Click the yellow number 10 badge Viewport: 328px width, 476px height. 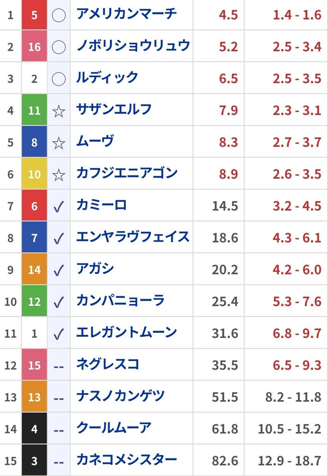tap(34, 174)
